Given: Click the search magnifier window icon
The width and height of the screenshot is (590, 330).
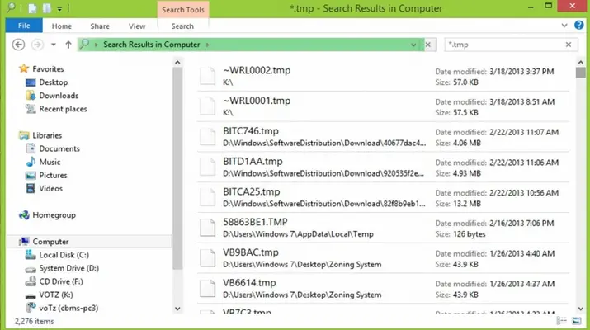Looking at the screenshot, I should click(x=11, y=7).
